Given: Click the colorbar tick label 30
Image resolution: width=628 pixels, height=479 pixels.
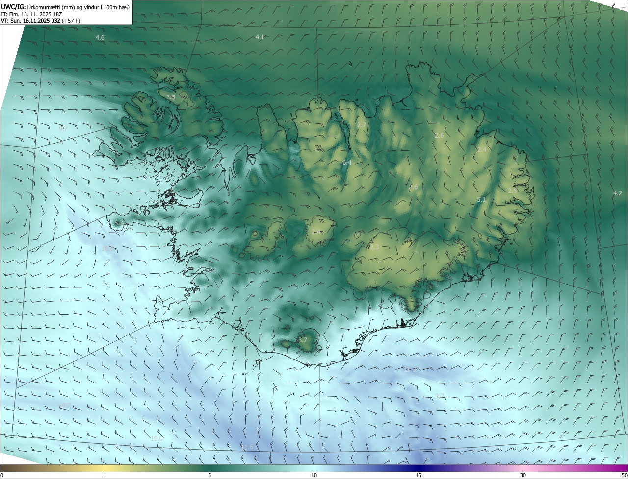Looking at the screenshot, I should pos(523,476).
